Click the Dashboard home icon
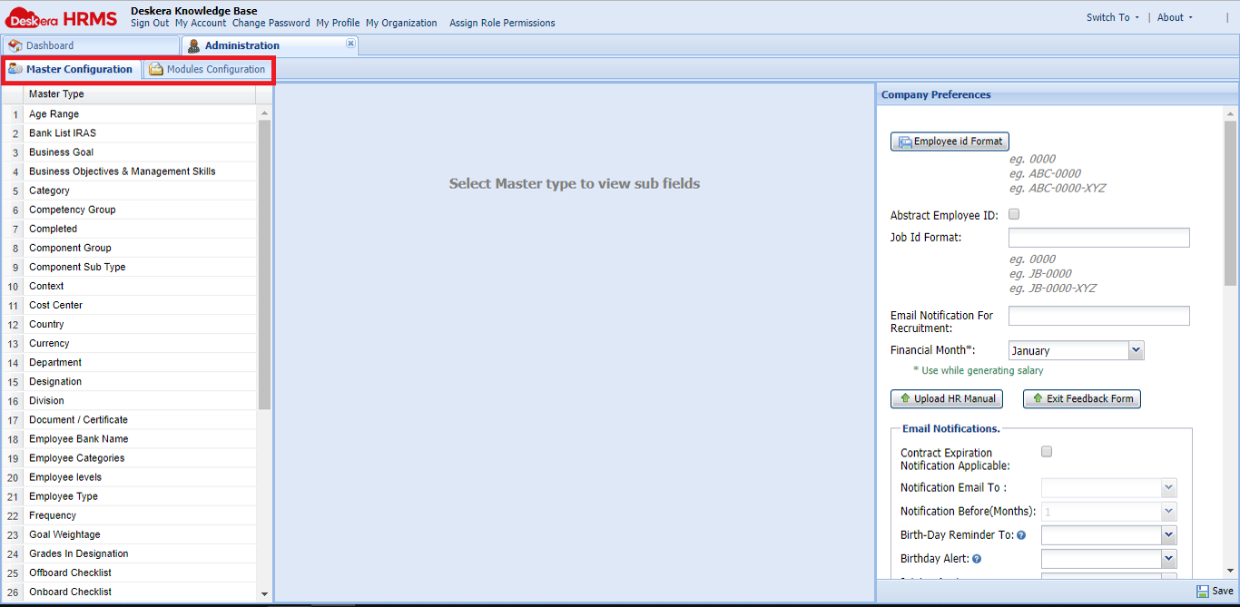 point(16,44)
